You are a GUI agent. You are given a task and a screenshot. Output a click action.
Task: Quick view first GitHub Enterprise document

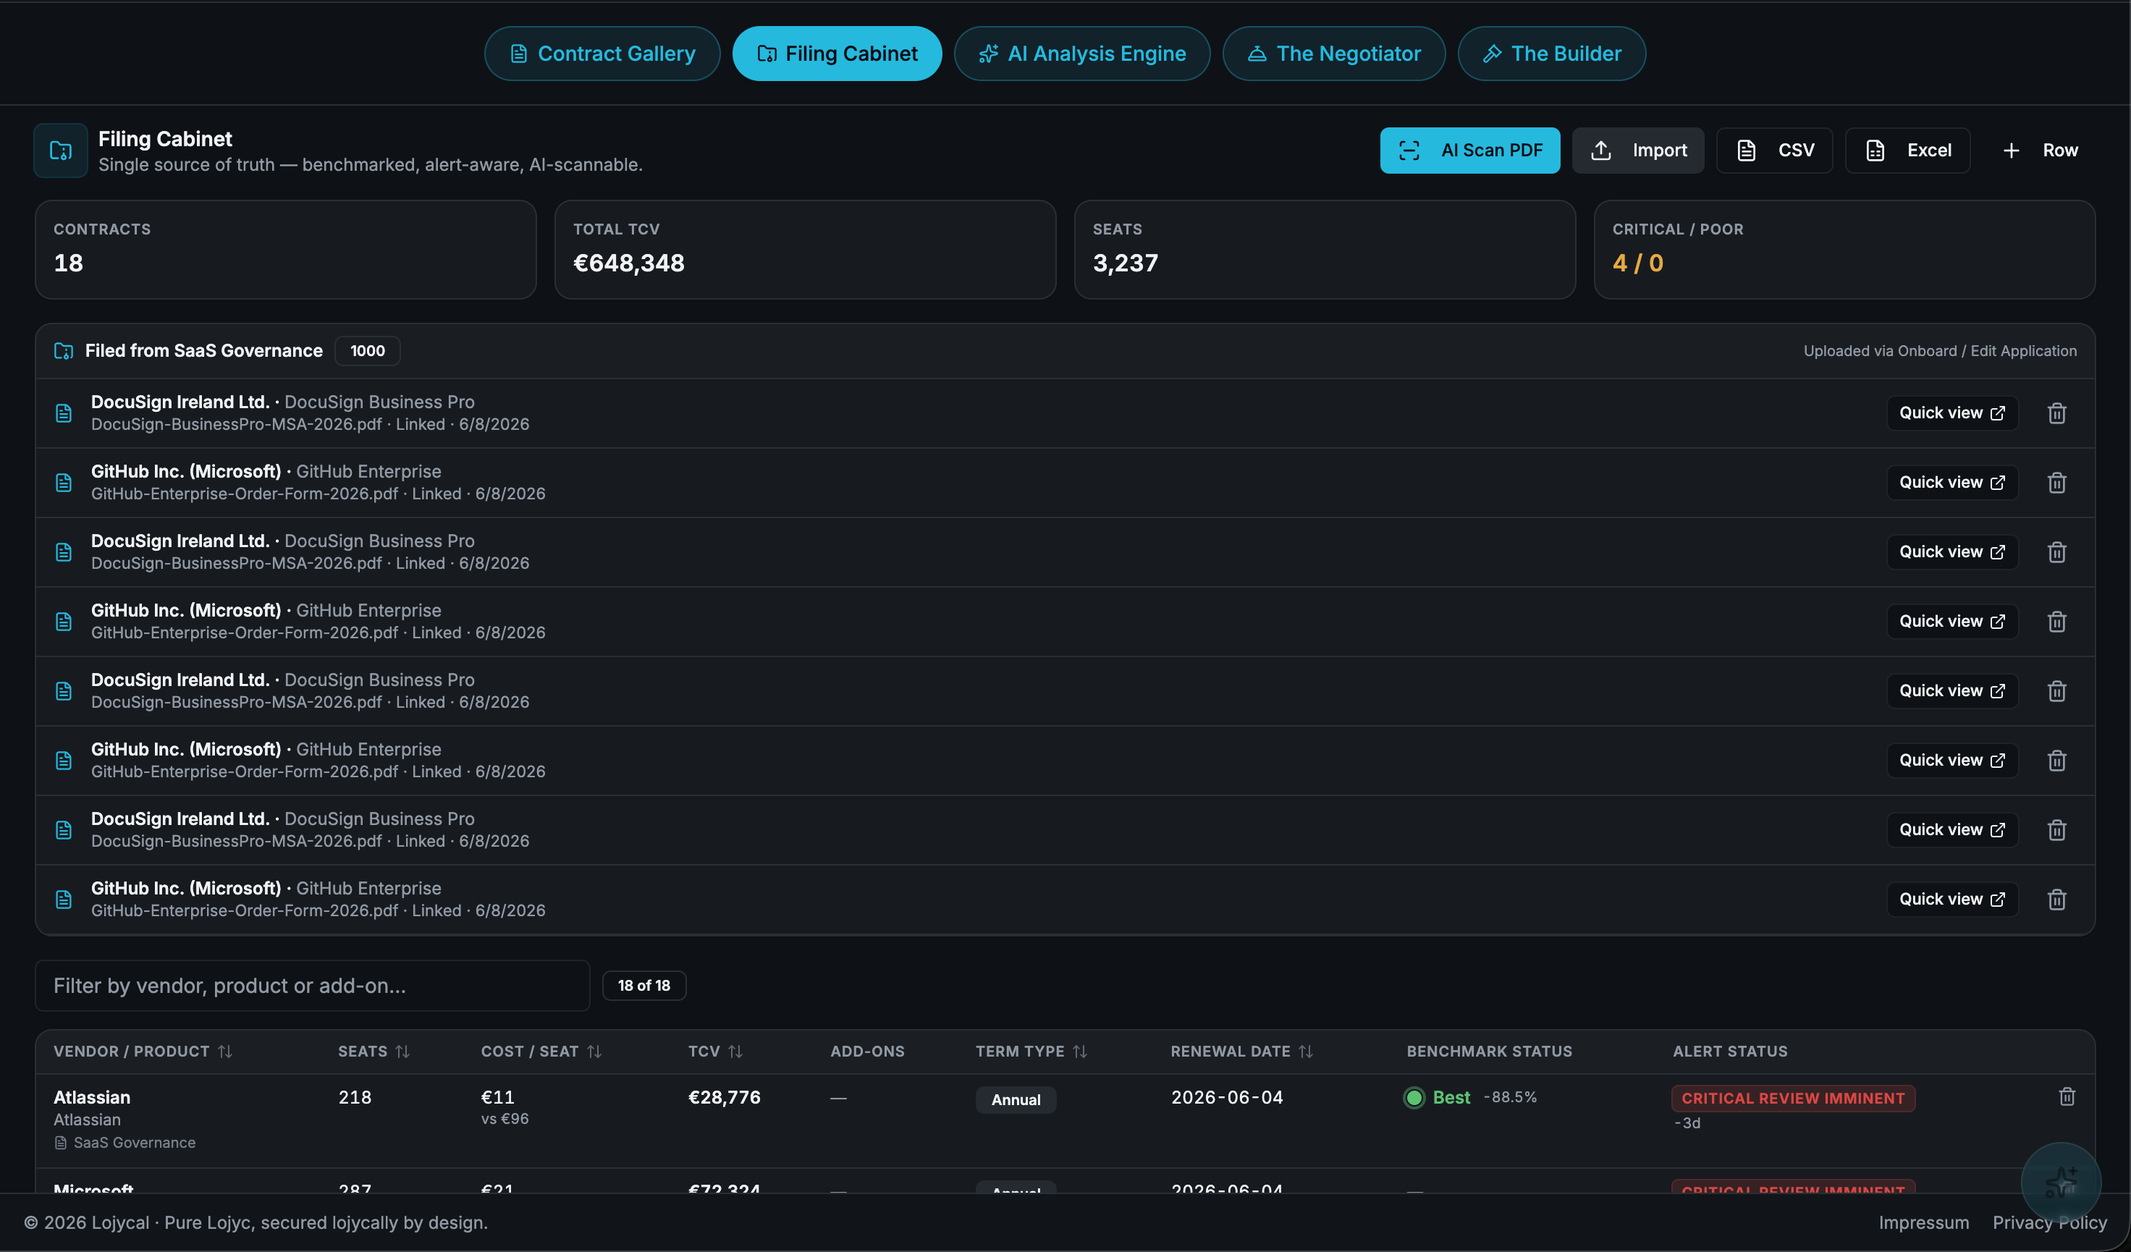1951,482
